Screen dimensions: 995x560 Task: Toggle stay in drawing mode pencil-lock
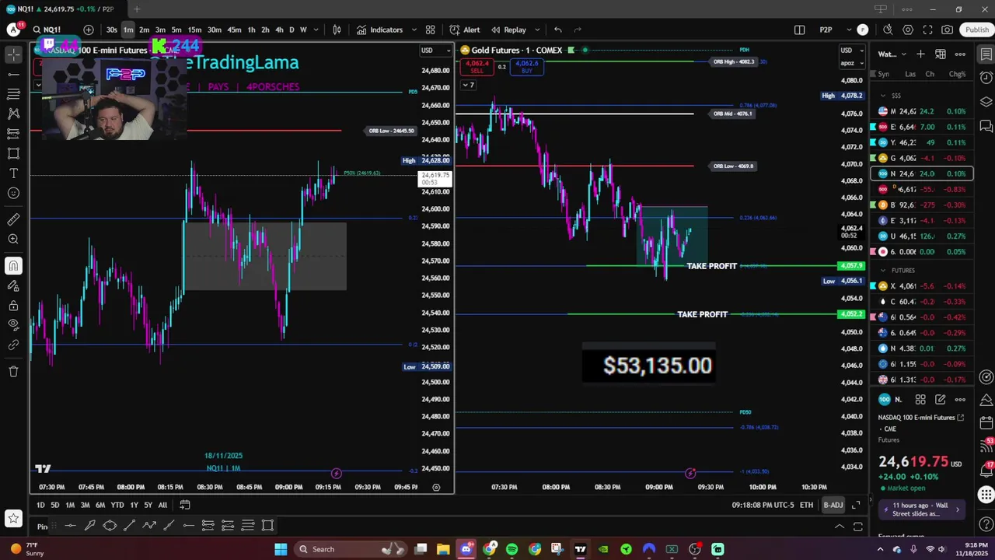(x=13, y=285)
